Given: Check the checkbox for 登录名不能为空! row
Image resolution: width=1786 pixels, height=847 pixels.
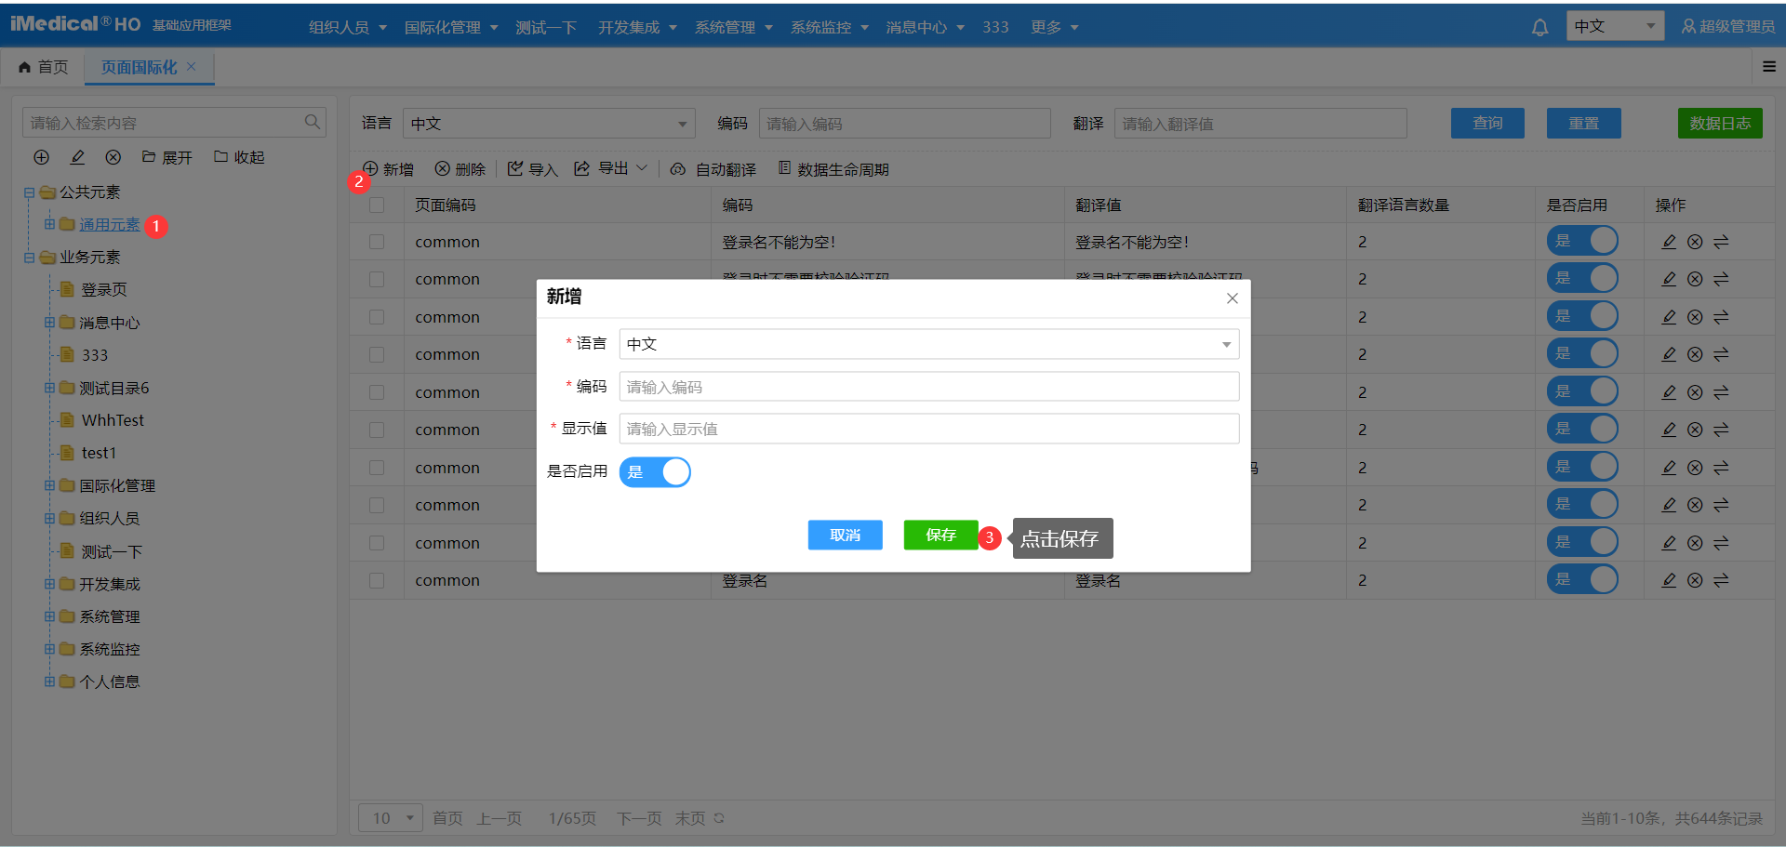Looking at the screenshot, I should 377,242.
